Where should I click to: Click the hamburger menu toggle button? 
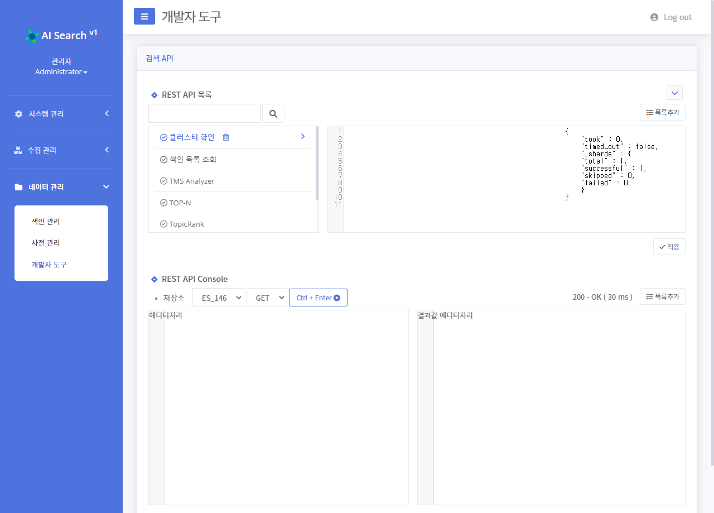coord(144,17)
